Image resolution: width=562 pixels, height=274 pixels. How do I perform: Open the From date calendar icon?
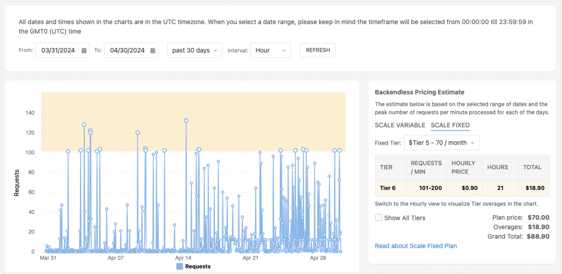click(84, 50)
